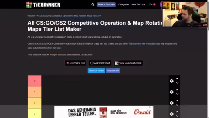Click the page title heading text
Image resolution: width=209 pixels, height=118 pixels.
(x=95, y=26)
